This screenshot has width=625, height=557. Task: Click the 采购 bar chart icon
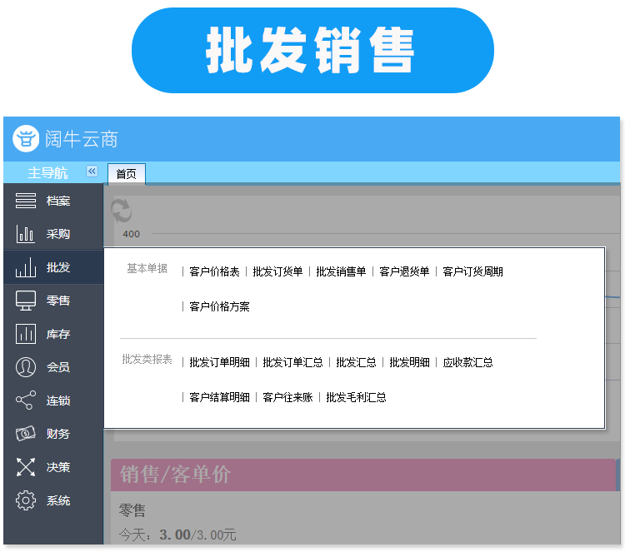pos(25,234)
